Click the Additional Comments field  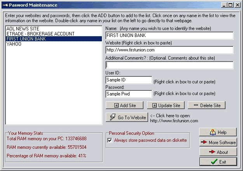170,65
